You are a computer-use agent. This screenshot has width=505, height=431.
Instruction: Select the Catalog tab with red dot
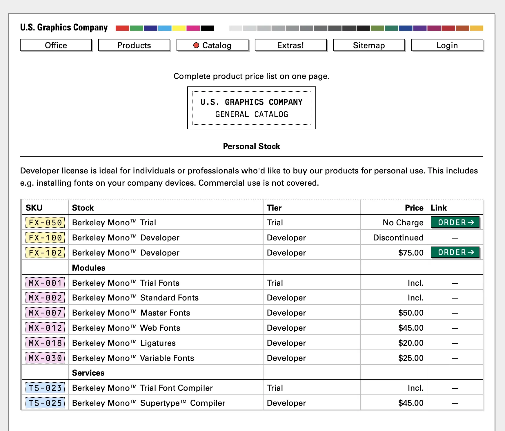212,45
